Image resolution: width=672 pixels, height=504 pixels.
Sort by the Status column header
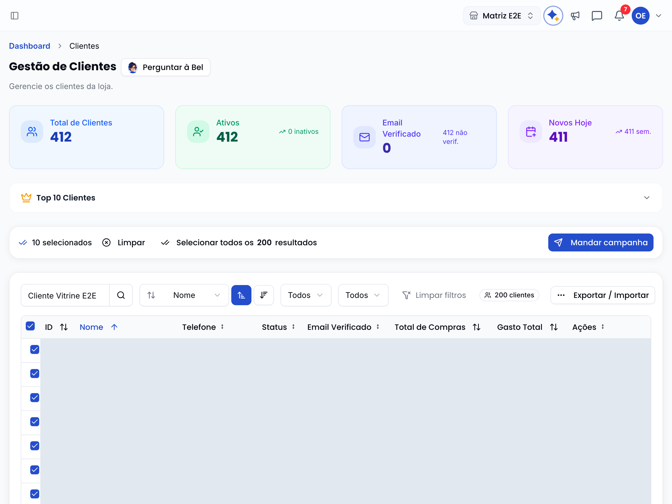pyautogui.click(x=278, y=327)
